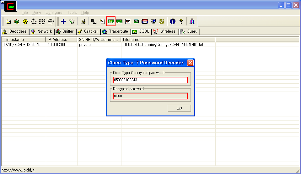The image size is (301, 174).
Task: Open the Remote Desktop password decoder icon
Action: 153,21
